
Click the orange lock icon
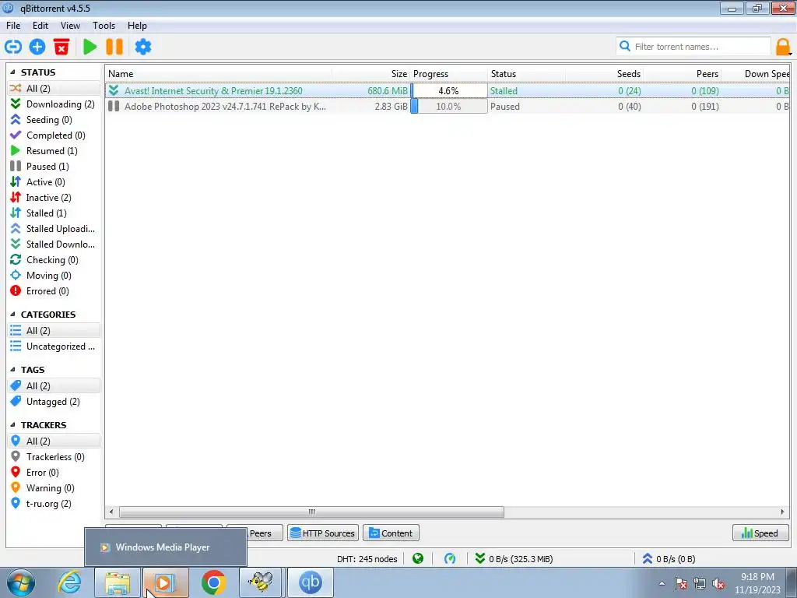[x=783, y=47]
